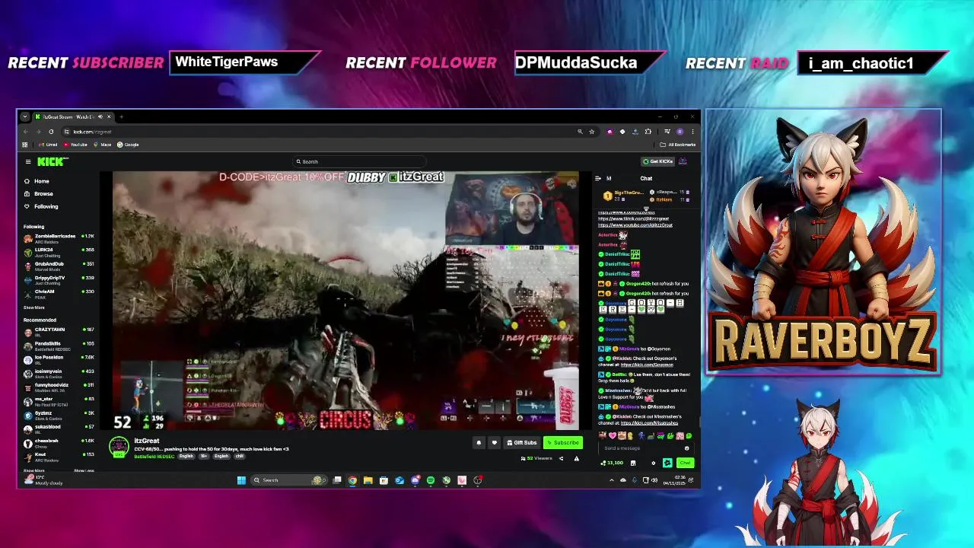Open funnyhoodvidz recommended channel
The height and width of the screenshot is (548, 974).
pyautogui.click(x=59, y=387)
